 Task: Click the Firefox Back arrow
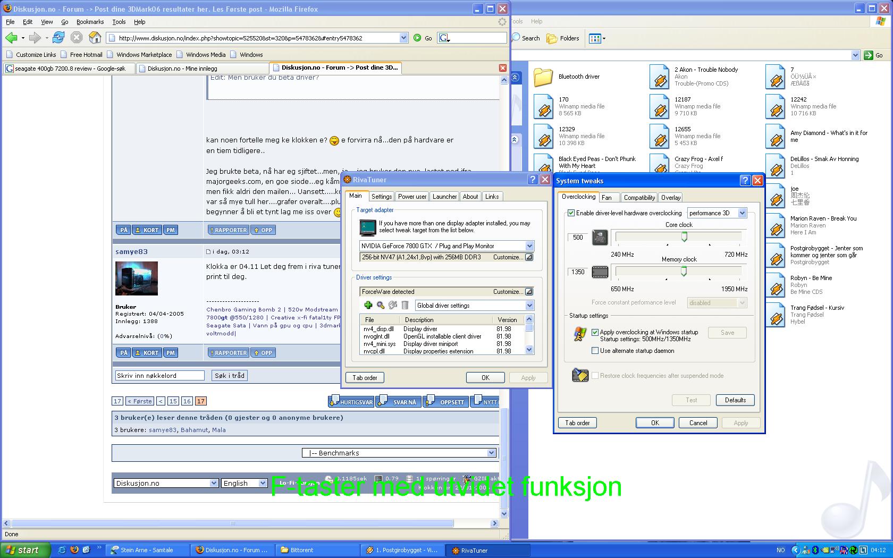pos(11,38)
